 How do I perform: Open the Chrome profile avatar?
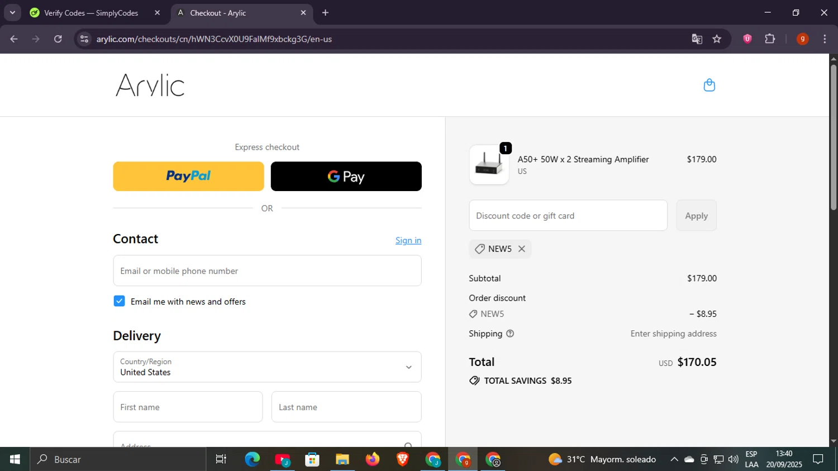(802, 39)
